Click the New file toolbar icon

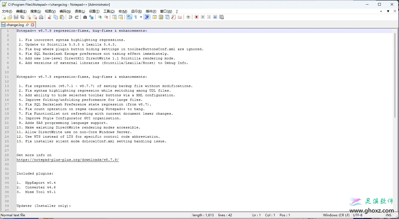(4, 17)
